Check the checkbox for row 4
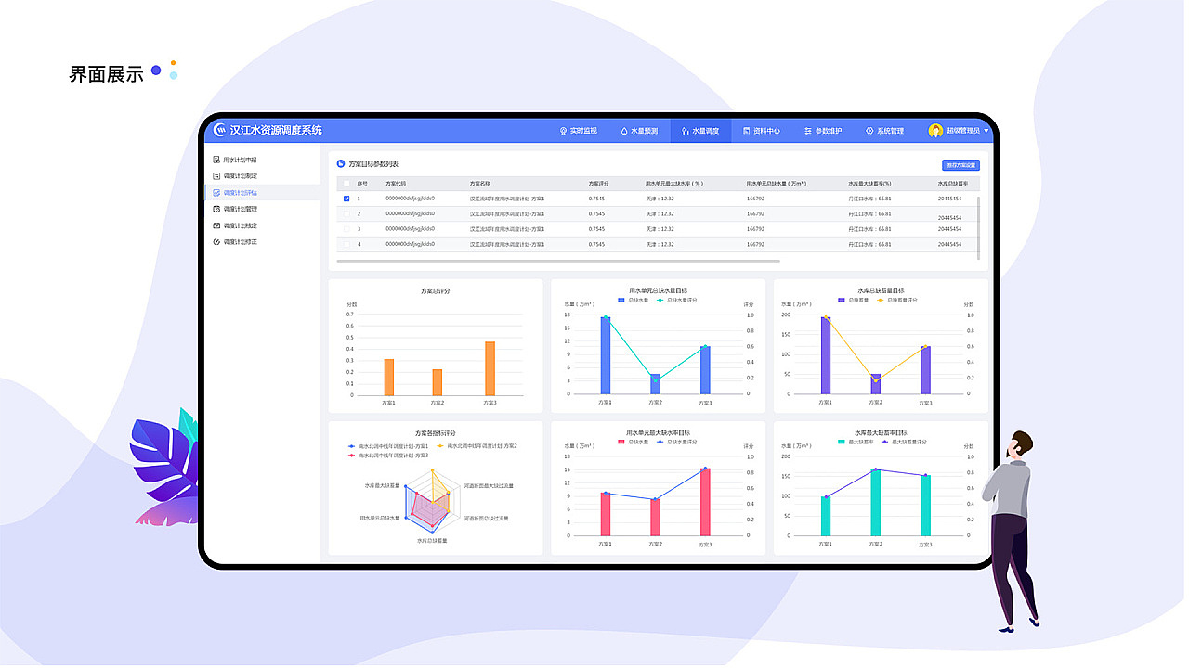Screen dimensions: 1189x668 click(x=346, y=244)
